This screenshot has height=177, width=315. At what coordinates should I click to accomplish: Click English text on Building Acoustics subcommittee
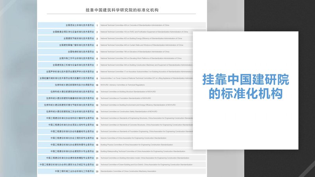pos(146,72)
